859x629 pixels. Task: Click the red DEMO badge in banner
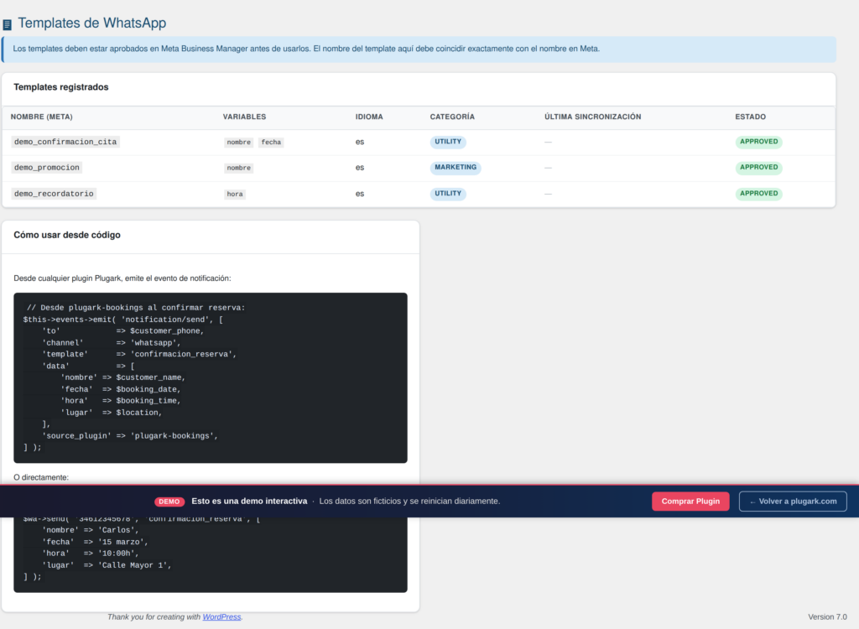click(169, 502)
